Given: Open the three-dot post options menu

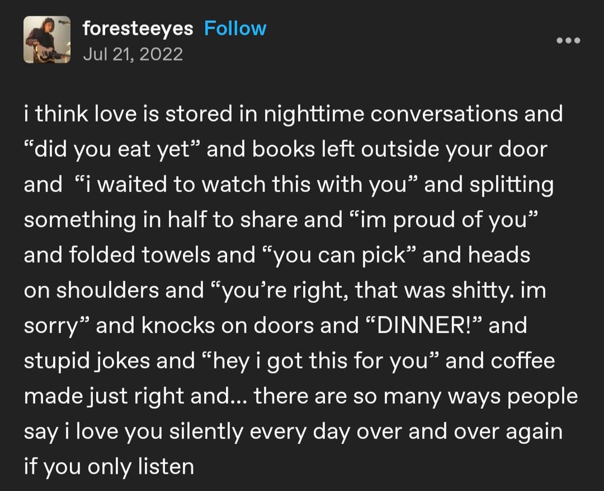Looking at the screenshot, I should click(568, 41).
